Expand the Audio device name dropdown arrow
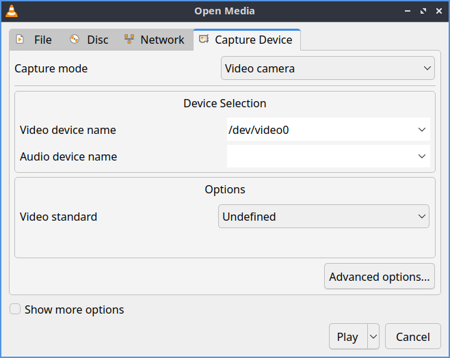 [x=422, y=156]
